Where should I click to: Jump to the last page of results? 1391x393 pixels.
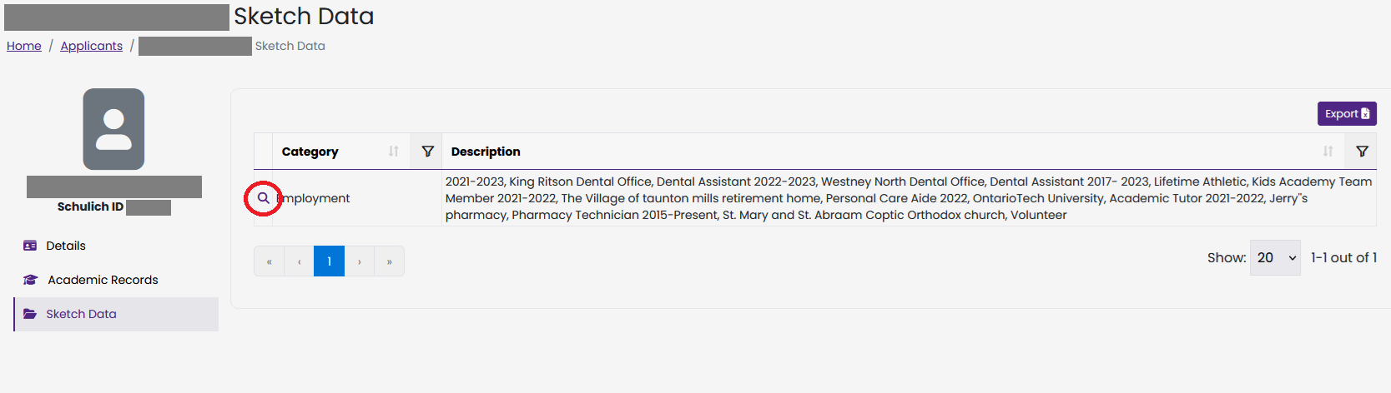tap(390, 261)
